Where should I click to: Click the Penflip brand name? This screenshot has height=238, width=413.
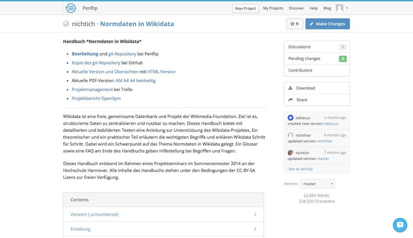tap(90, 8)
